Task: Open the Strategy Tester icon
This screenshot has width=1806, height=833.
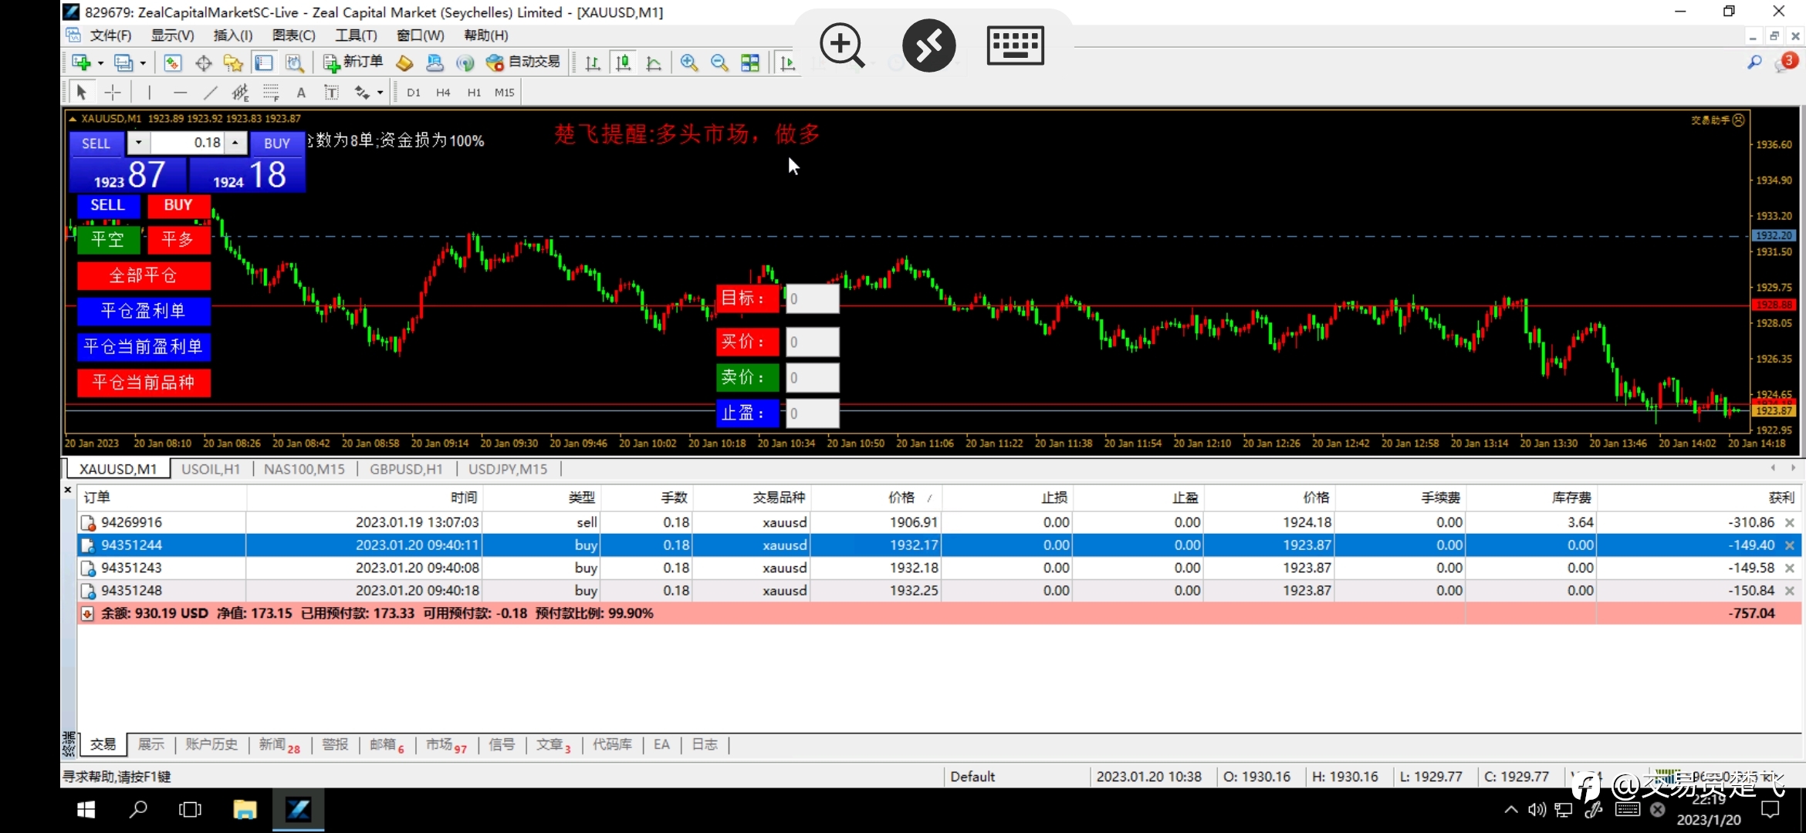Action: coord(294,63)
